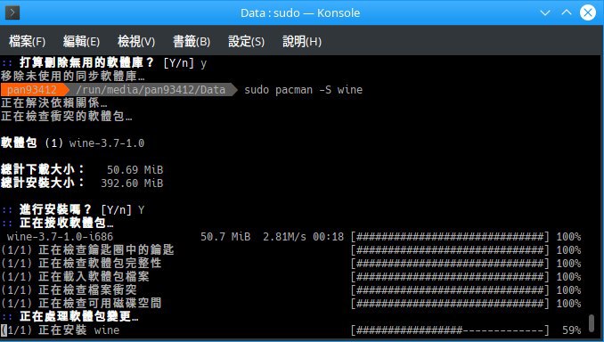Click the 正在檢查鑰匙圈中的鑰匙 progress bar
The image size is (604, 342).
point(450,250)
